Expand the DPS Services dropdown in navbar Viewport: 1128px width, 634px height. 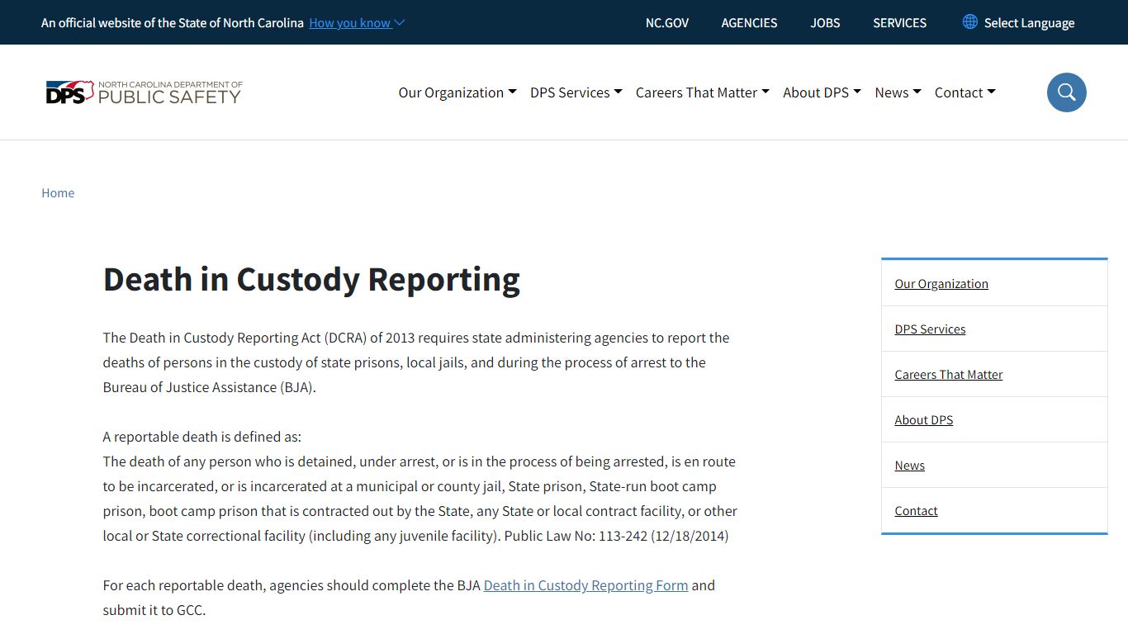(x=576, y=92)
